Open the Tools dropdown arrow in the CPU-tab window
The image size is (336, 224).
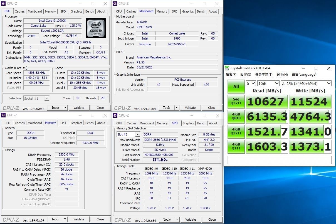65,108
